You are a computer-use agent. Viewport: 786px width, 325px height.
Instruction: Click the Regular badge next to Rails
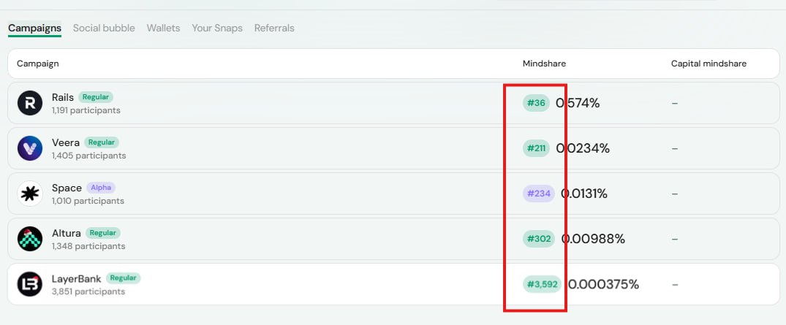point(96,97)
